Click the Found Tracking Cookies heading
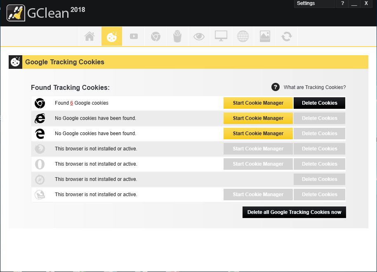This screenshot has height=272, width=377. coord(70,87)
